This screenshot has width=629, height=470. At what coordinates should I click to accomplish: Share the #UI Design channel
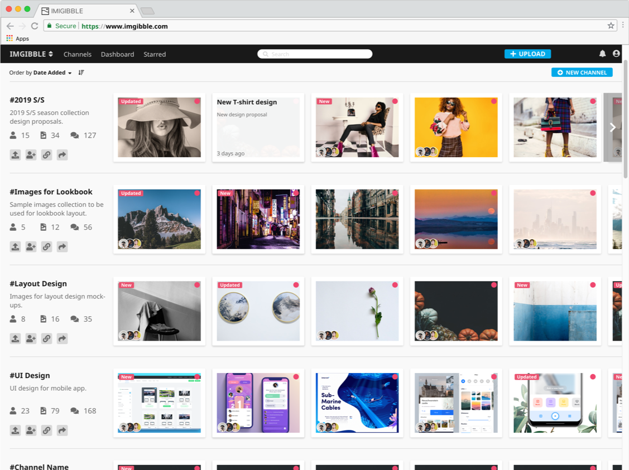(62, 430)
